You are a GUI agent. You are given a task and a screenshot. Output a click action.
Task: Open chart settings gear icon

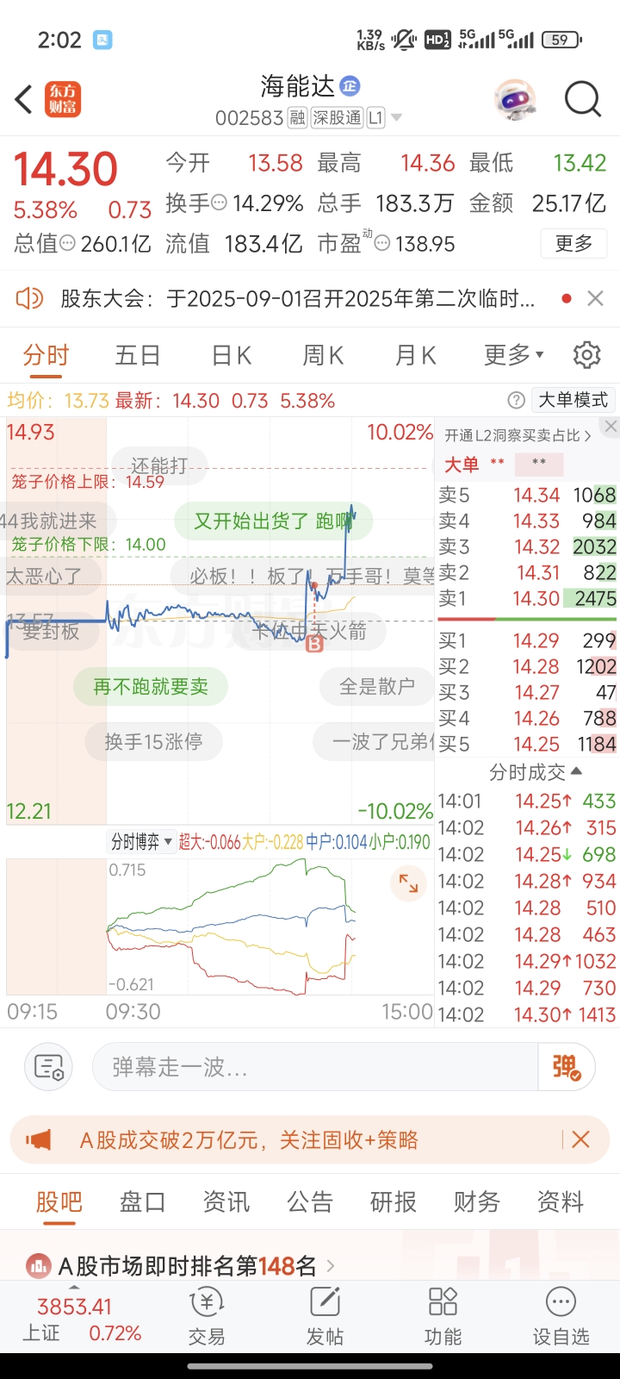pos(587,355)
